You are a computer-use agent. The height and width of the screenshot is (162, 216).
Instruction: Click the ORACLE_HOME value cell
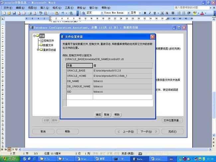[123, 76]
